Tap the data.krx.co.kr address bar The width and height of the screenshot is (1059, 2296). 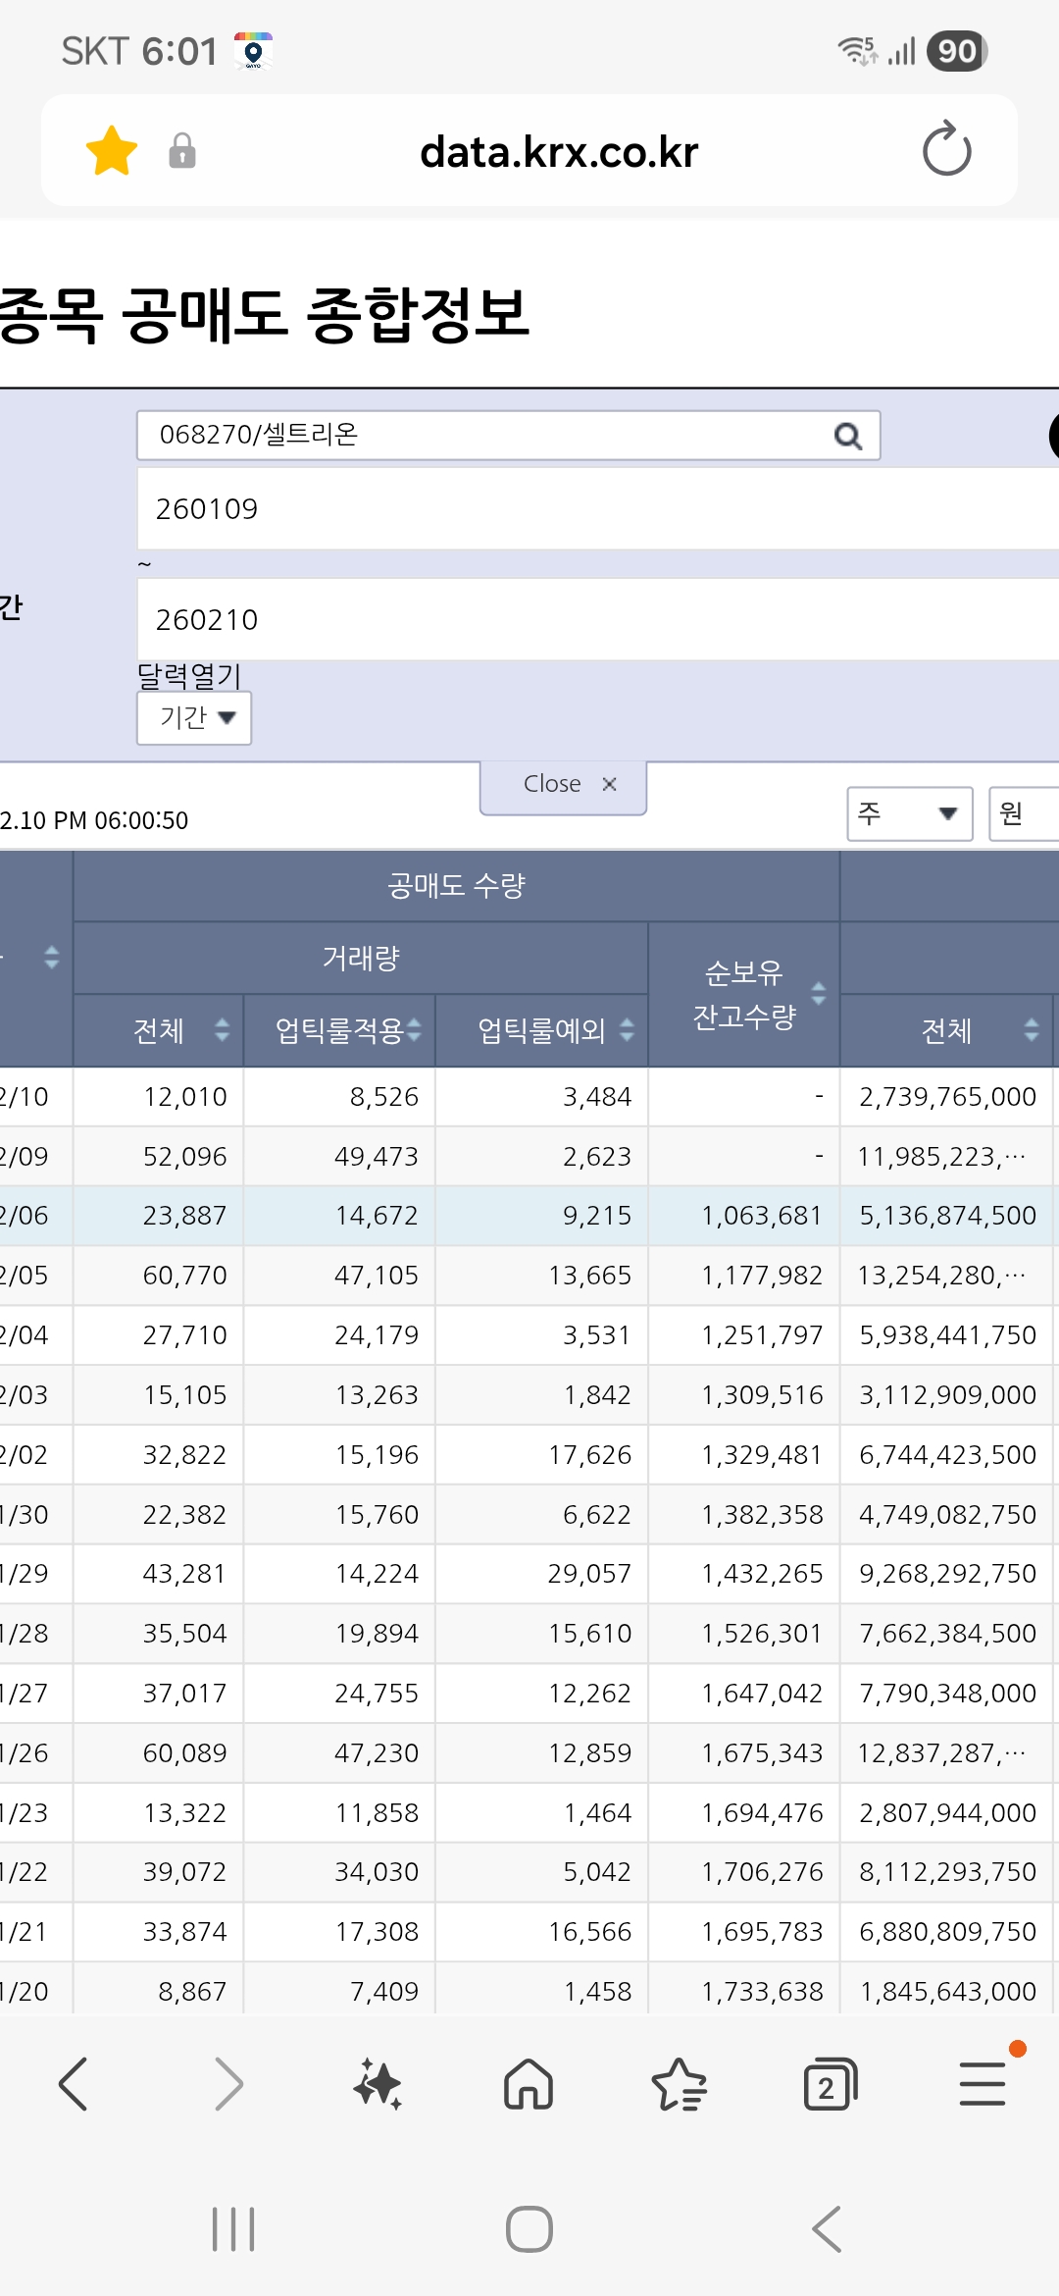559,152
